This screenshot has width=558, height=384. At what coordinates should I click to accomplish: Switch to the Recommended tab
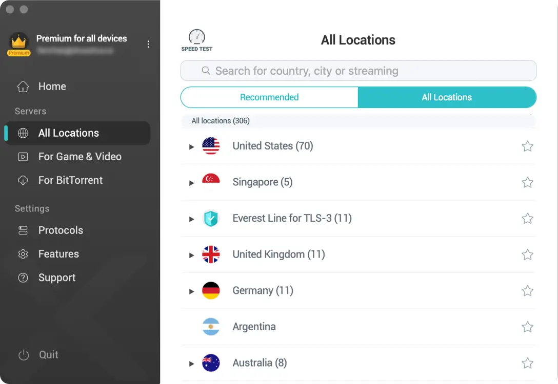pyautogui.click(x=269, y=97)
